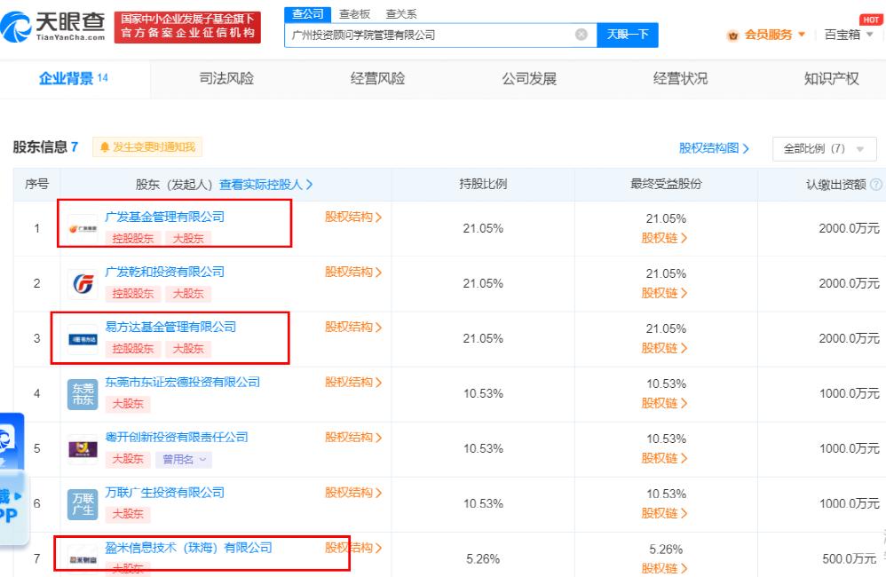Click the 东莞市东 logo tile
886x577 pixels.
(83, 394)
